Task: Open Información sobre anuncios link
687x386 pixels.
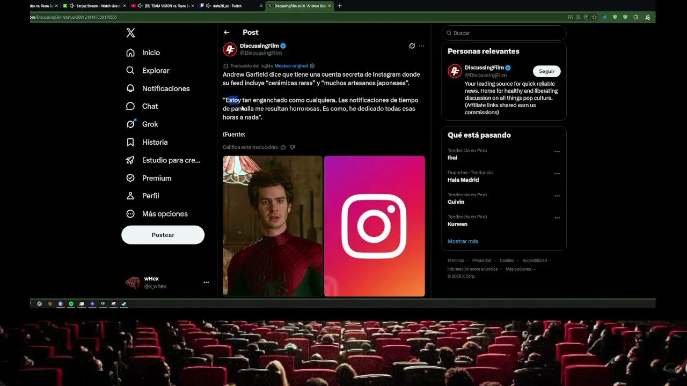Action: (472, 269)
